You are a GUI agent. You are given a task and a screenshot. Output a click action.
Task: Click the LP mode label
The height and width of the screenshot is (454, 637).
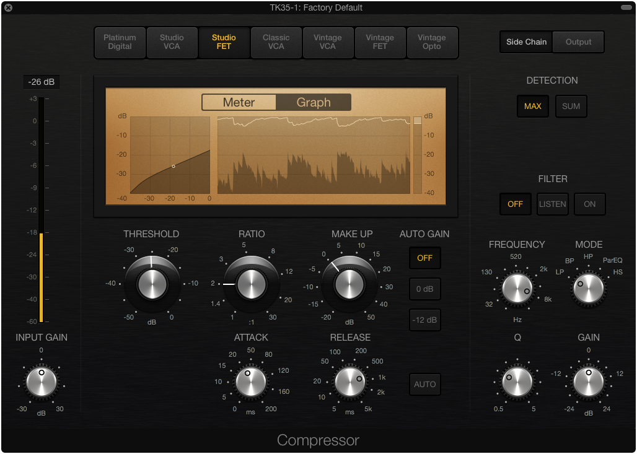[x=560, y=272]
